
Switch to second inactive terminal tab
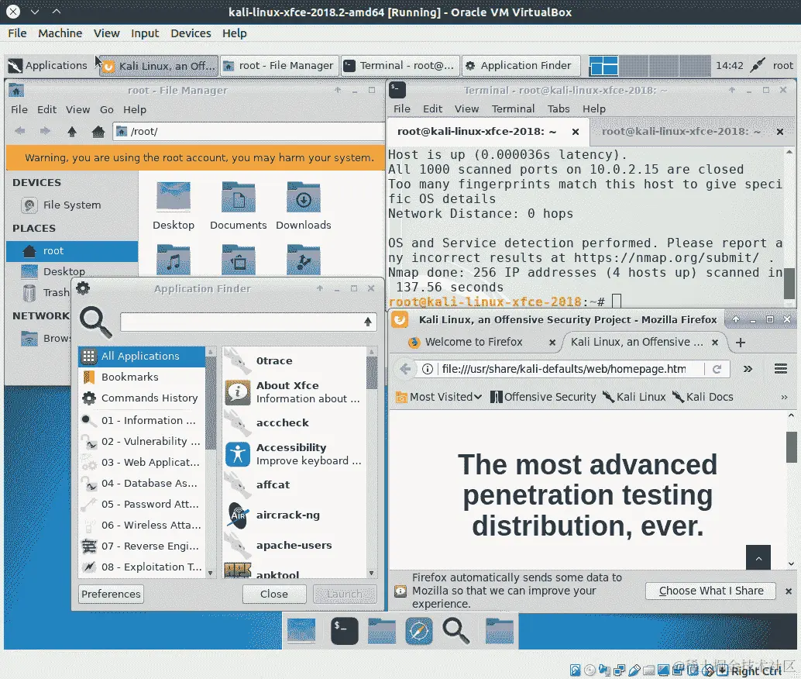pos(681,132)
